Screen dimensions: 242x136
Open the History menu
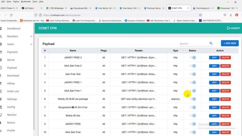pyautogui.click(x=16, y=2)
